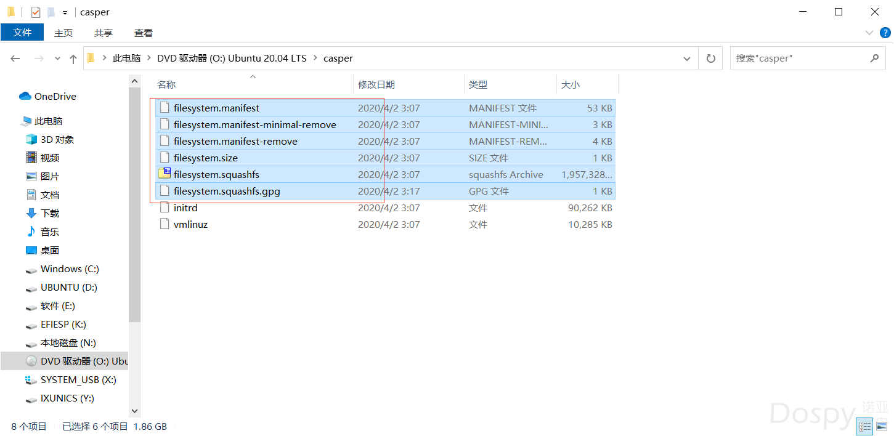Select DVD 驱动器 (O:) in sidebar
Viewport: 894px width, 436px height.
(x=64, y=361)
